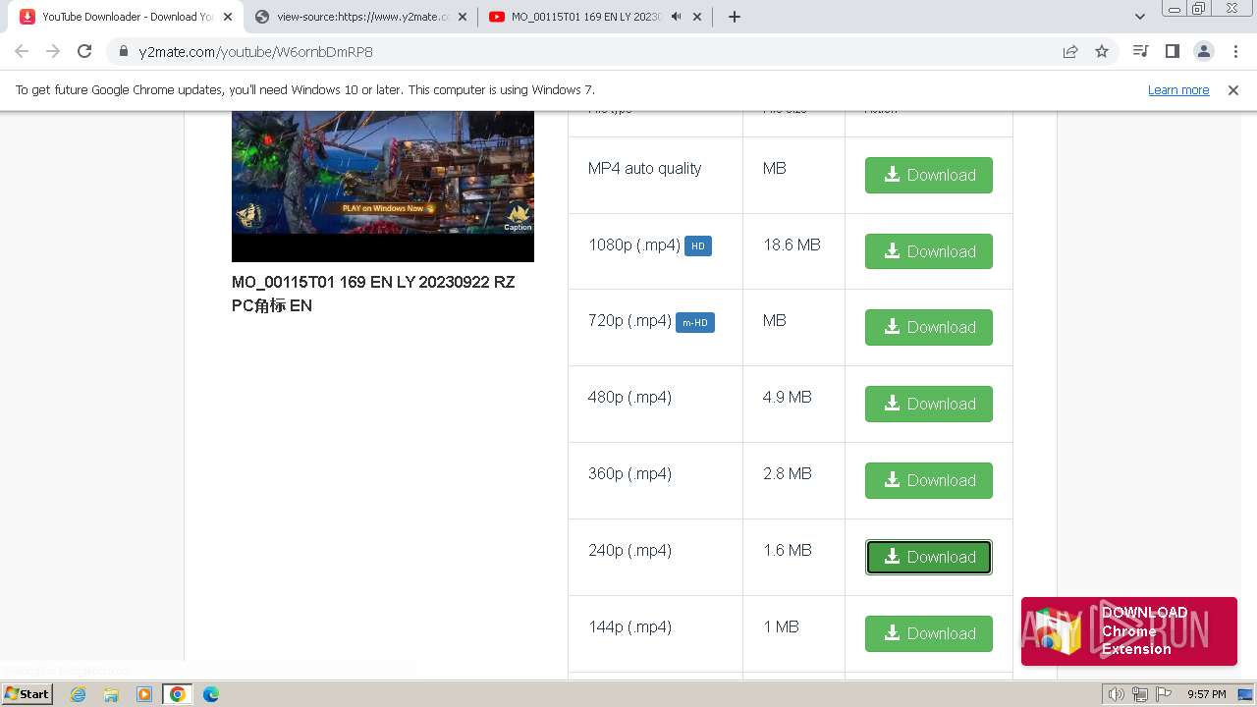The height and width of the screenshot is (707, 1257).
Task: Select the Chrome taskbar icon
Action: (178, 694)
